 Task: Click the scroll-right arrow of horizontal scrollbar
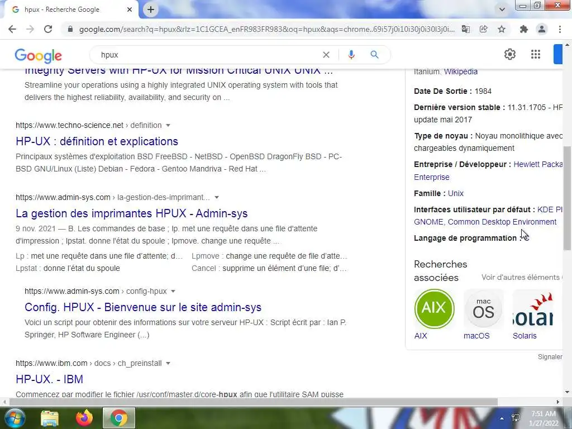point(558,402)
